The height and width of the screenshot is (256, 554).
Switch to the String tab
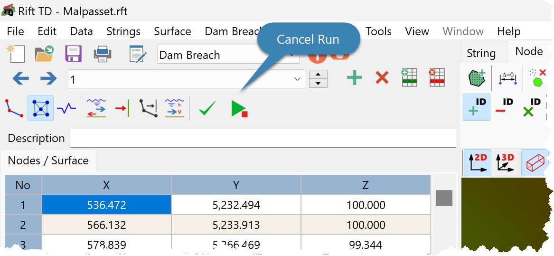(481, 53)
